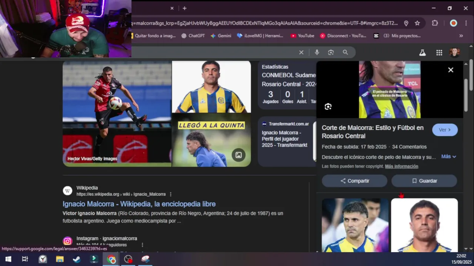Click the Wikipedia site favicon
474x266 pixels.
coord(67,191)
